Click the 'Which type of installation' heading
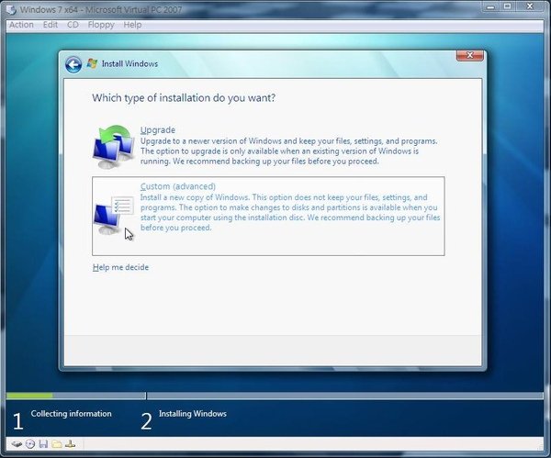The width and height of the screenshot is (551, 458). tap(184, 97)
